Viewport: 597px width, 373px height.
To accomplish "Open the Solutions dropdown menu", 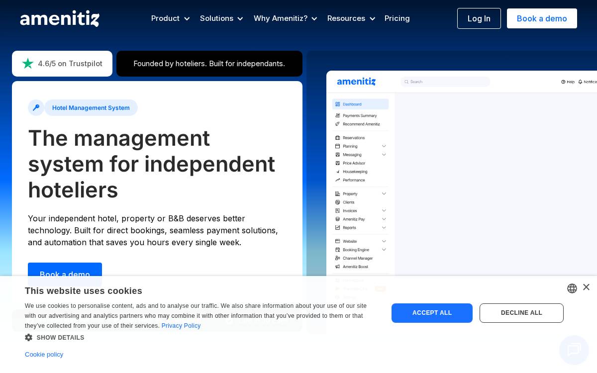I will coord(222,18).
